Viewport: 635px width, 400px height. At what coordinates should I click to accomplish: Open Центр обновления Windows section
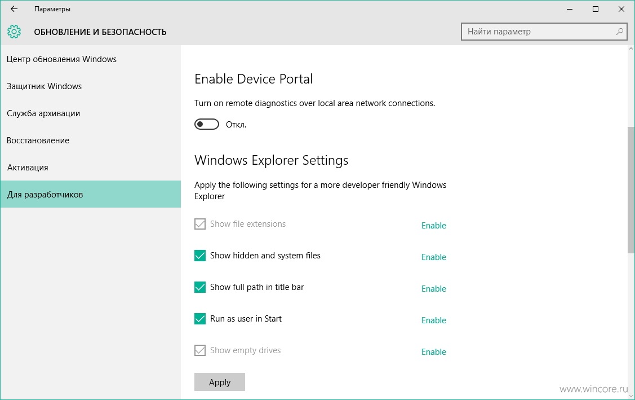pos(90,59)
